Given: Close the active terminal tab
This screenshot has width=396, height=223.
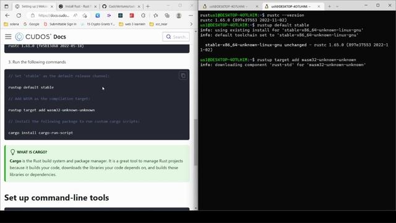Looking at the screenshot, I should (x=319, y=6).
